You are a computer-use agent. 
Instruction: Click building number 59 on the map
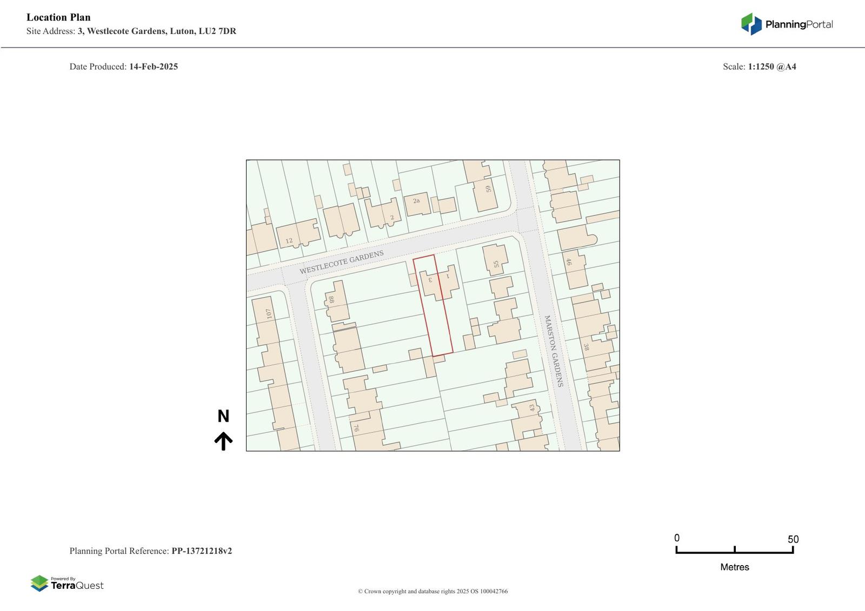(x=488, y=189)
